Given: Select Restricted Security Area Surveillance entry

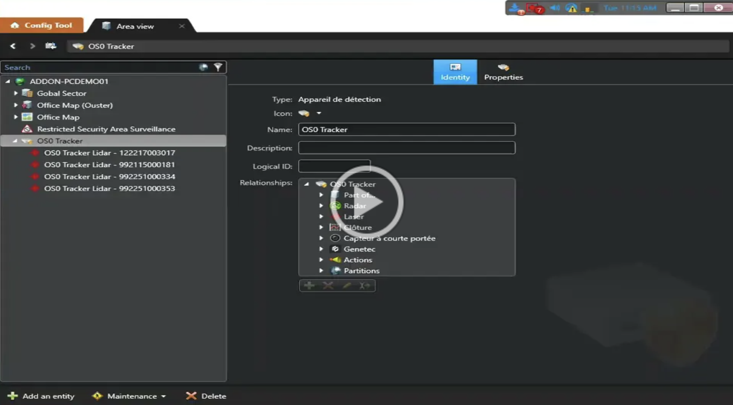Looking at the screenshot, I should [106, 129].
